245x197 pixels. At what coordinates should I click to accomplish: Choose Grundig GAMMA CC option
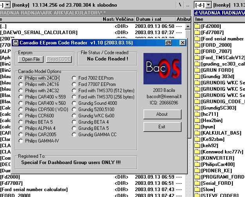coord(74,135)
